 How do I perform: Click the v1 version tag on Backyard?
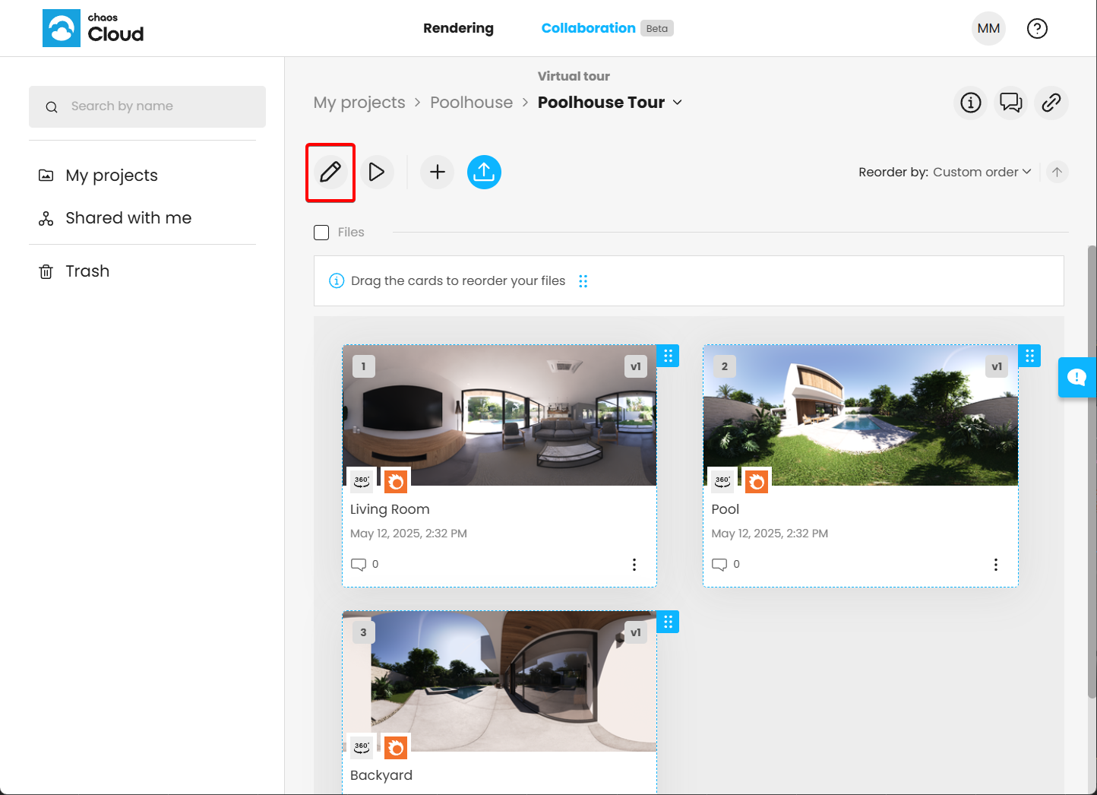coord(636,632)
